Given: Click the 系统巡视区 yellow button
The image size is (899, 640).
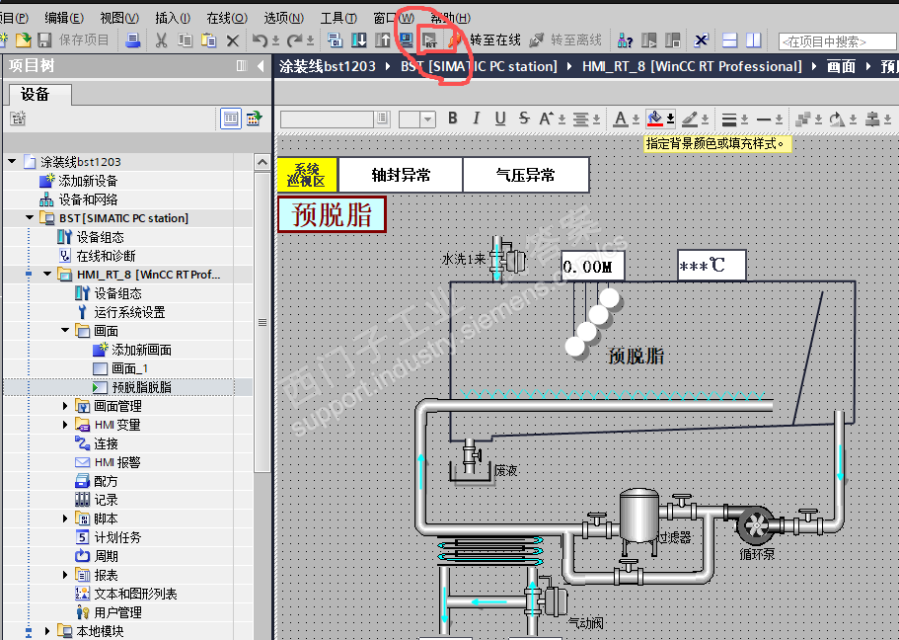Looking at the screenshot, I should coord(307,175).
